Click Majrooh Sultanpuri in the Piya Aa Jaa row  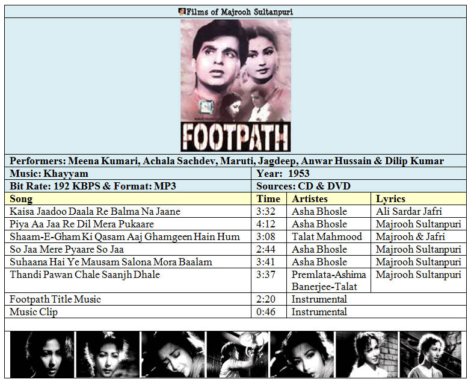click(x=419, y=224)
